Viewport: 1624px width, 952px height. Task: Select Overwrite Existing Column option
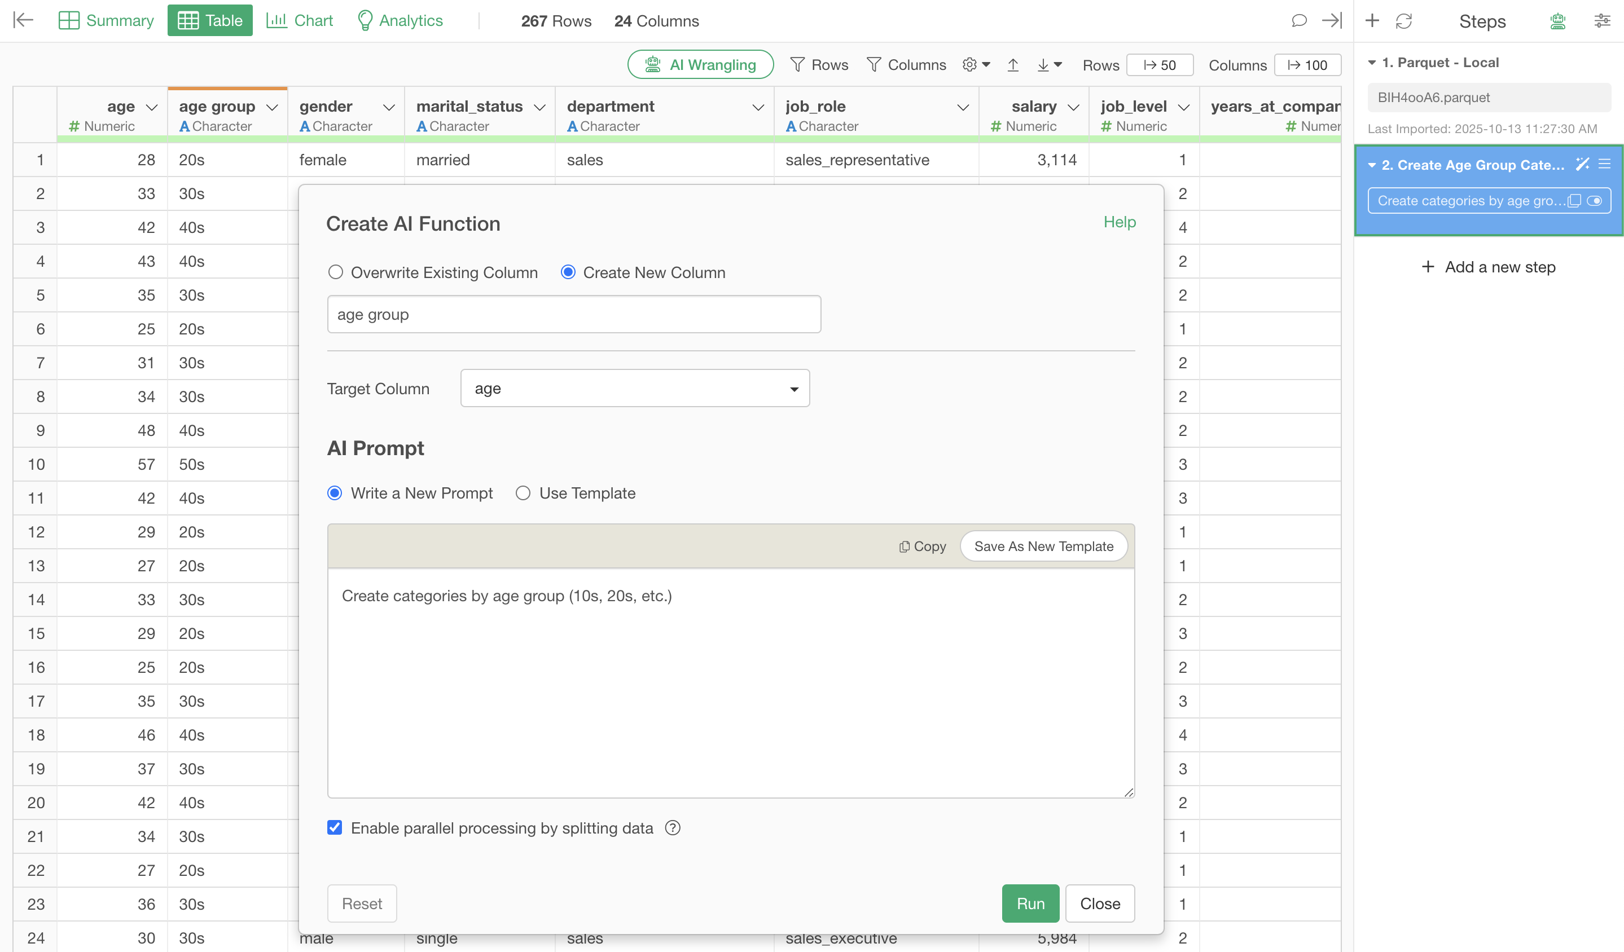[x=335, y=272]
